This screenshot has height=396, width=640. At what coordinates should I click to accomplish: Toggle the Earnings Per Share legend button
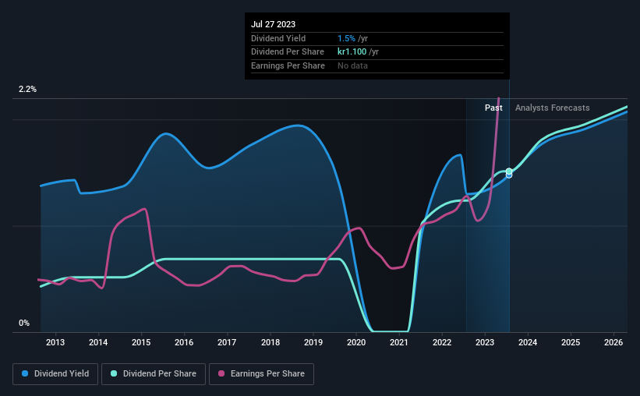261,373
